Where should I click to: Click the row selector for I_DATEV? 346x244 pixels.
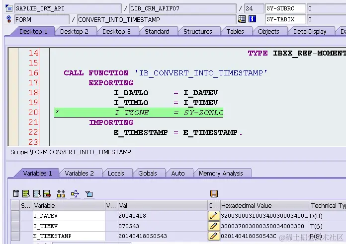coord(15,216)
